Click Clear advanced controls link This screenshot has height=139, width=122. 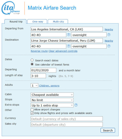[63, 51]
